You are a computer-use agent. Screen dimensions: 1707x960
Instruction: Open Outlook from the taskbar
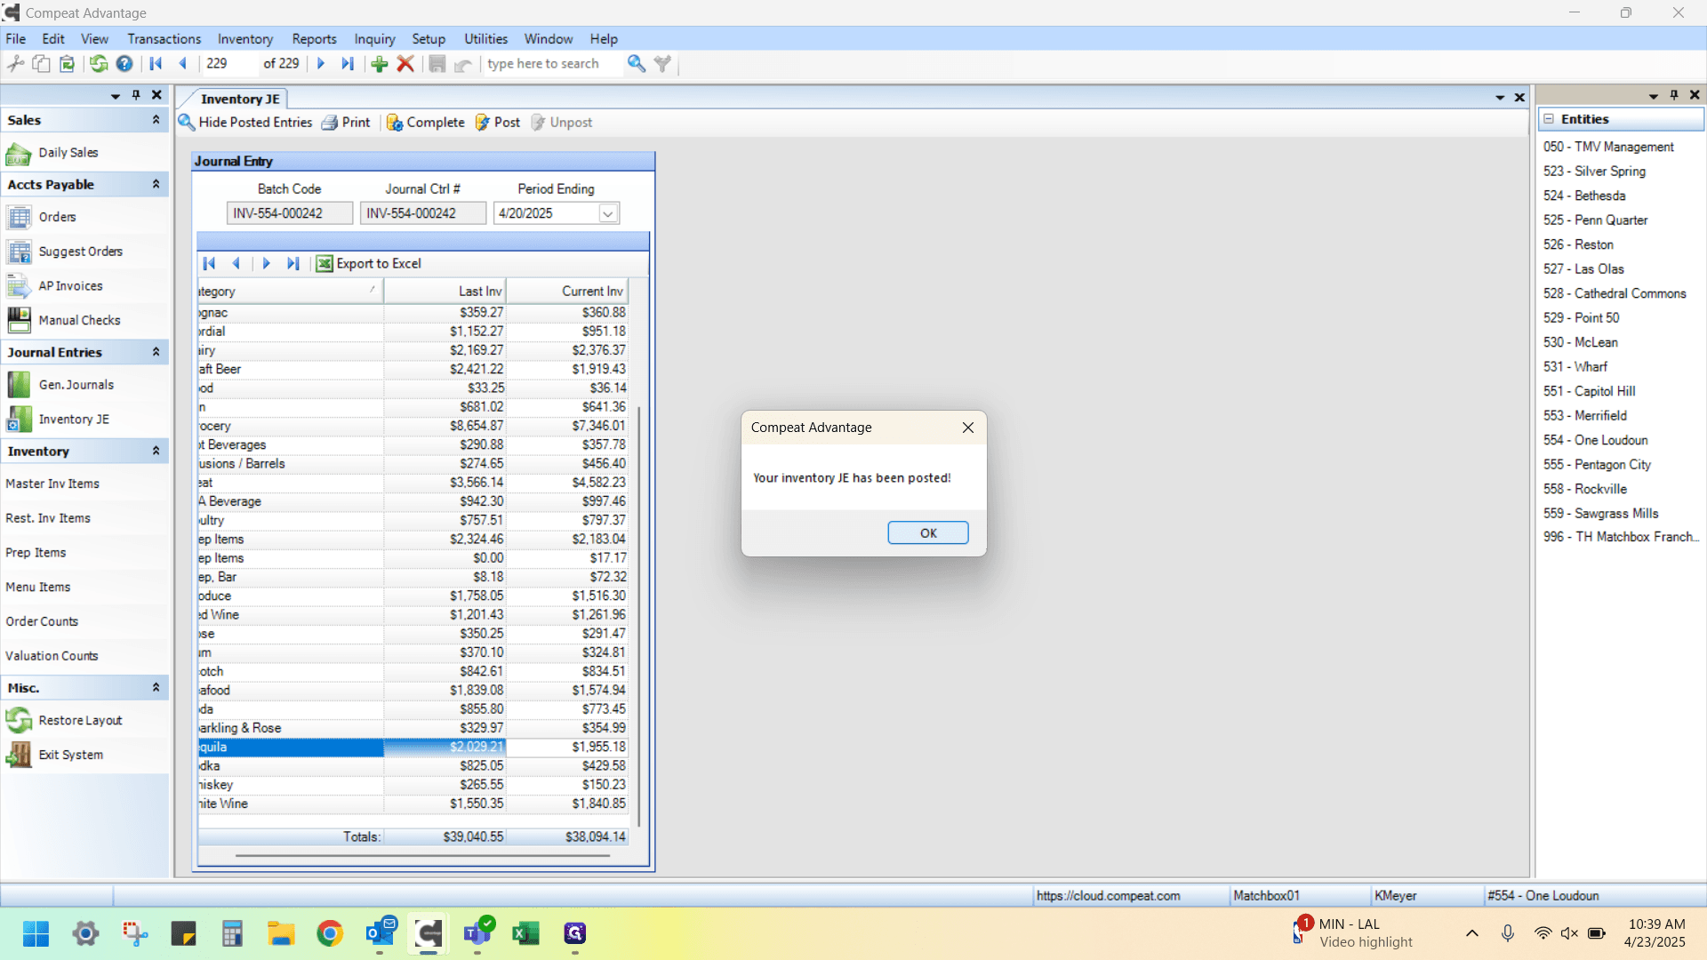(x=381, y=933)
